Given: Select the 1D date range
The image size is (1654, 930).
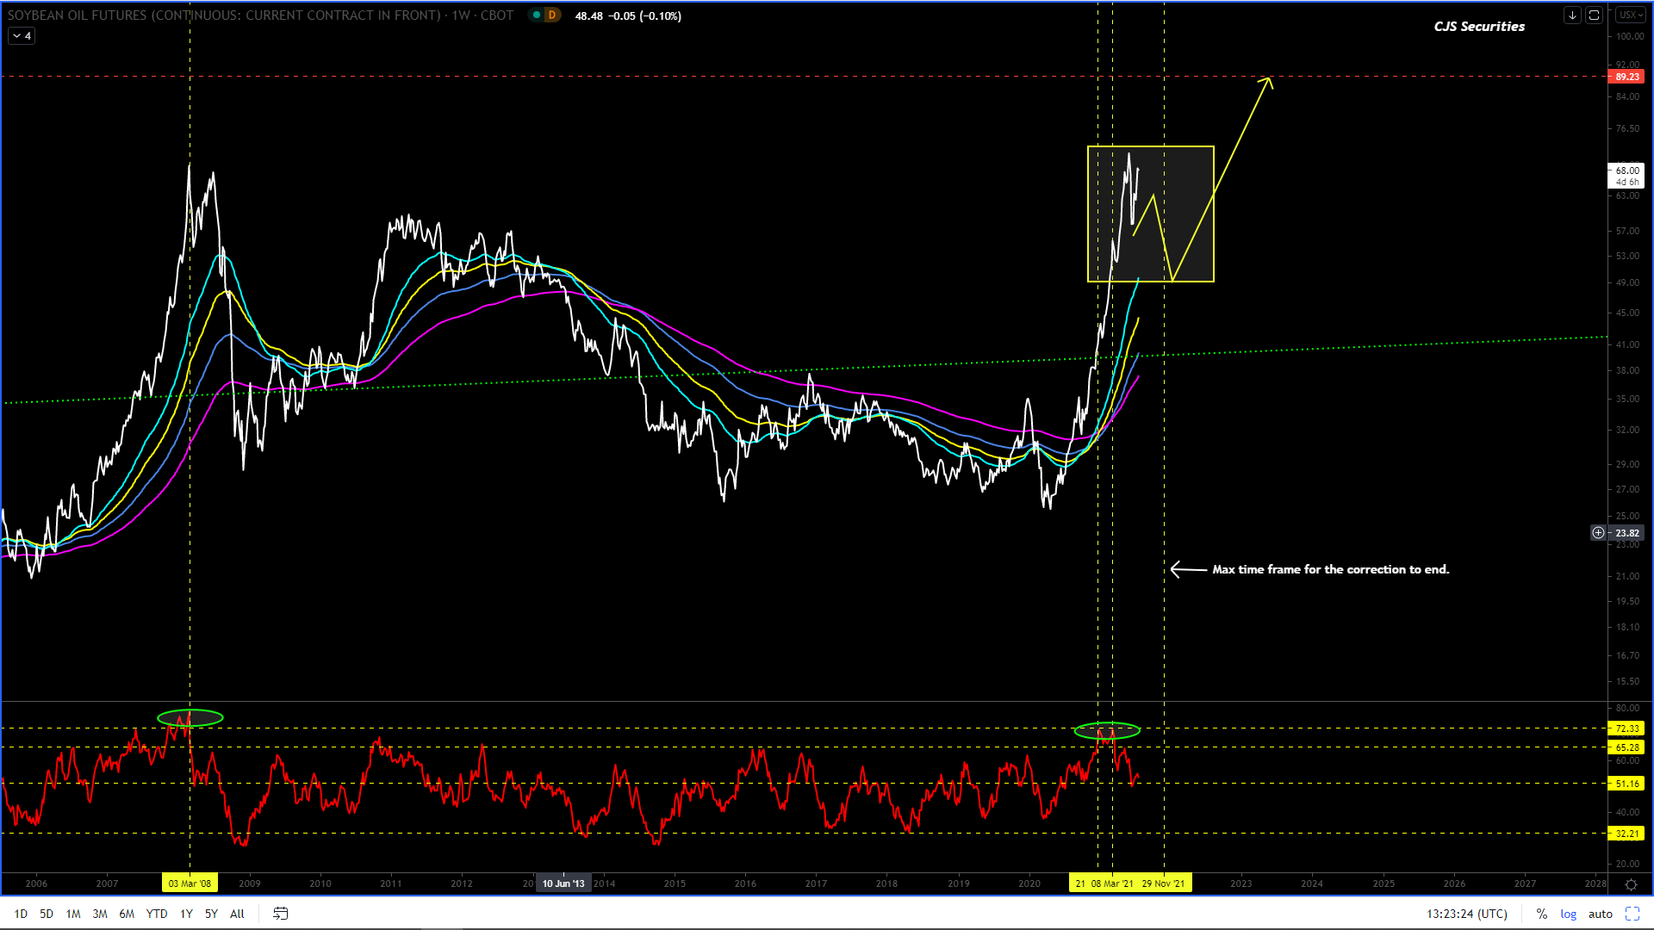Looking at the screenshot, I should (x=21, y=914).
